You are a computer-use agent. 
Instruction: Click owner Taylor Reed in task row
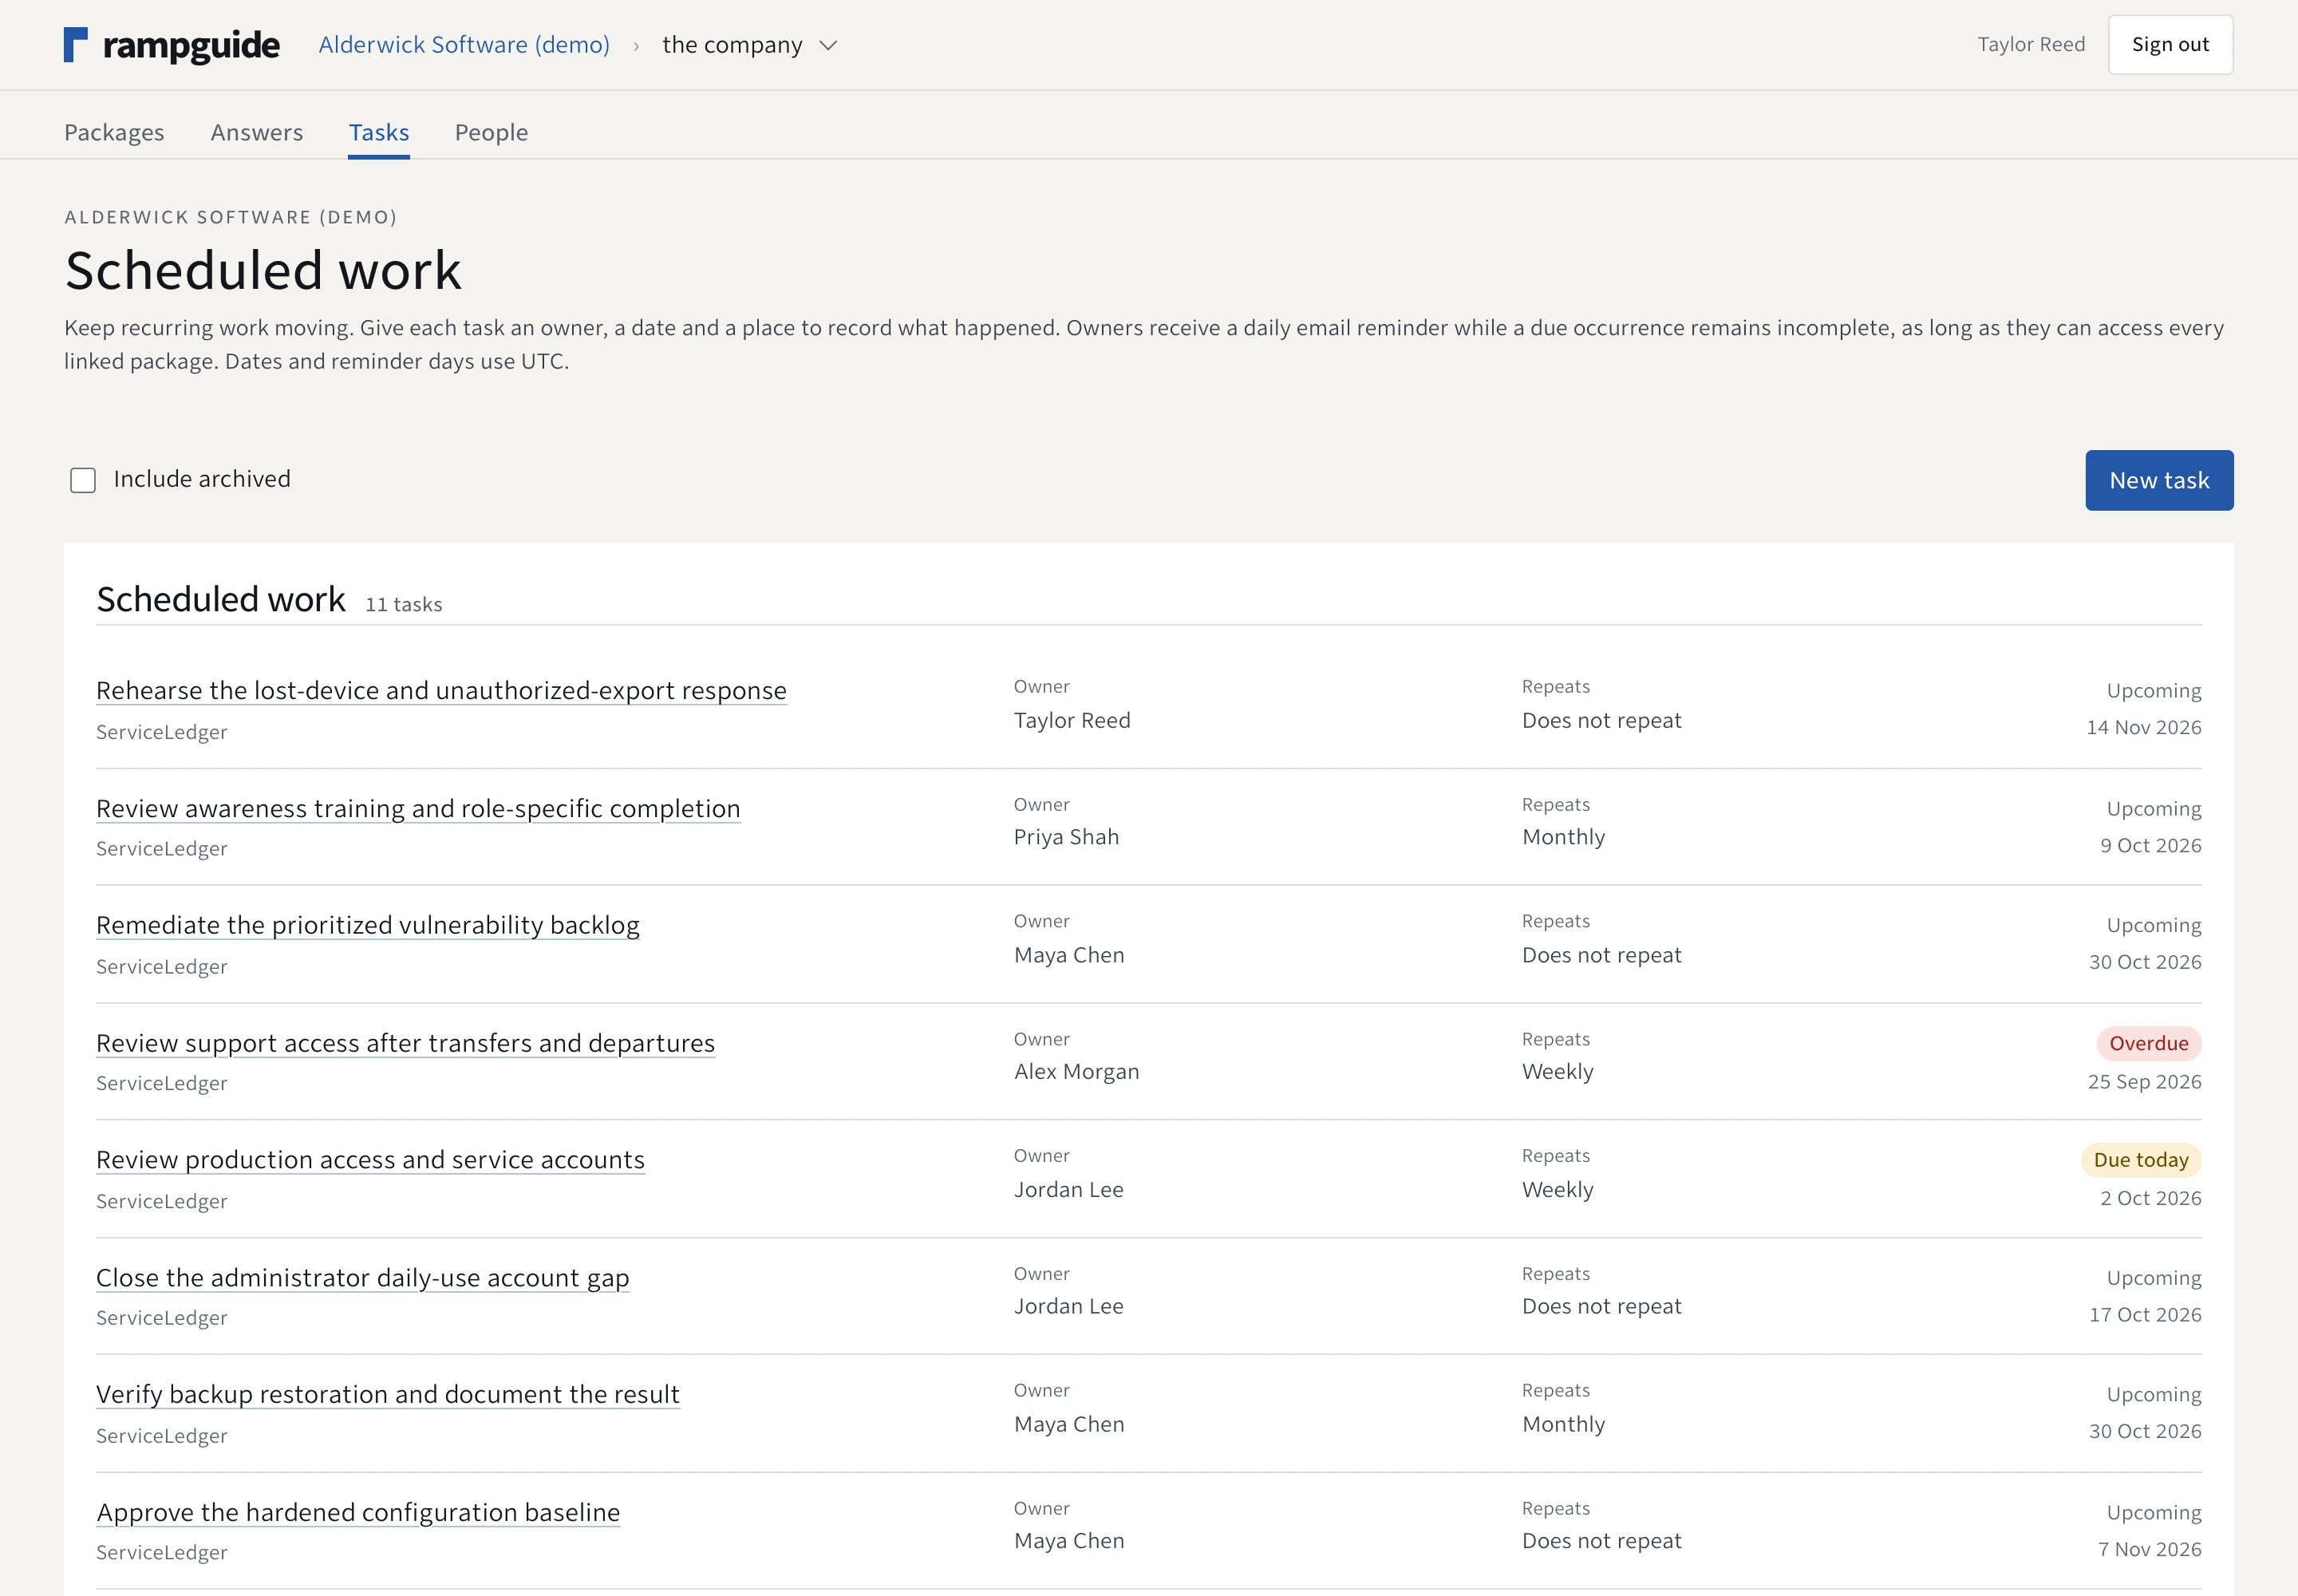[1072, 720]
